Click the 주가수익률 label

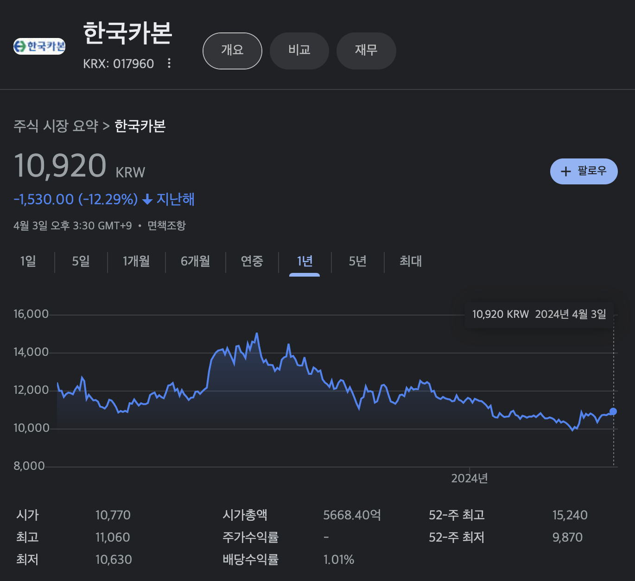click(x=250, y=537)
